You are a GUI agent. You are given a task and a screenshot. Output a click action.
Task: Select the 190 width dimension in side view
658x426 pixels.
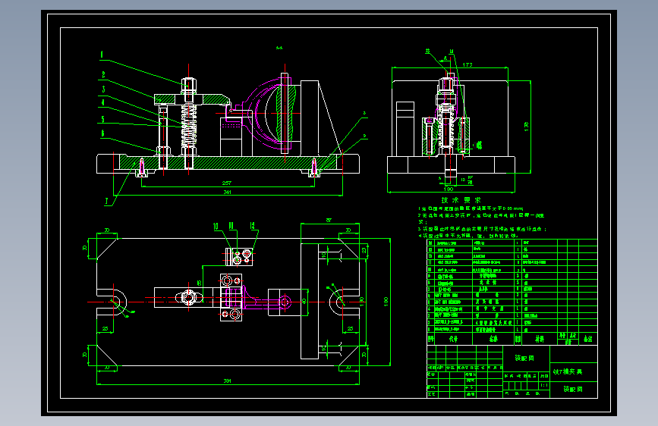click(x=449, y=189)
